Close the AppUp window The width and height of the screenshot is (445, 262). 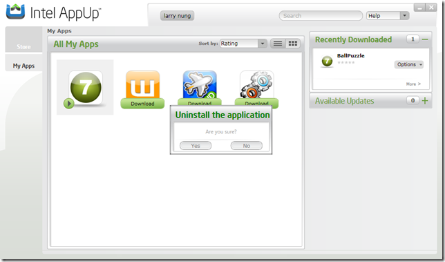[x=431, y=8]
